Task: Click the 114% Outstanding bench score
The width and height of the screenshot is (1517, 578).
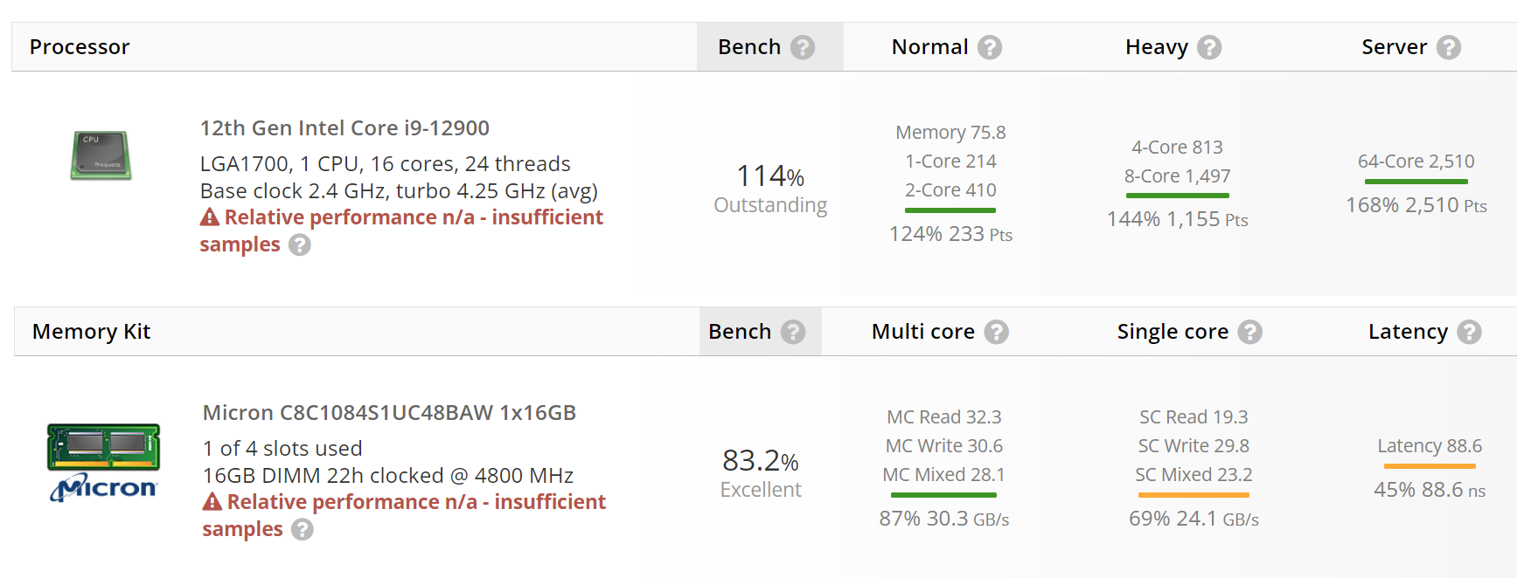Action: tap(770, 189)
